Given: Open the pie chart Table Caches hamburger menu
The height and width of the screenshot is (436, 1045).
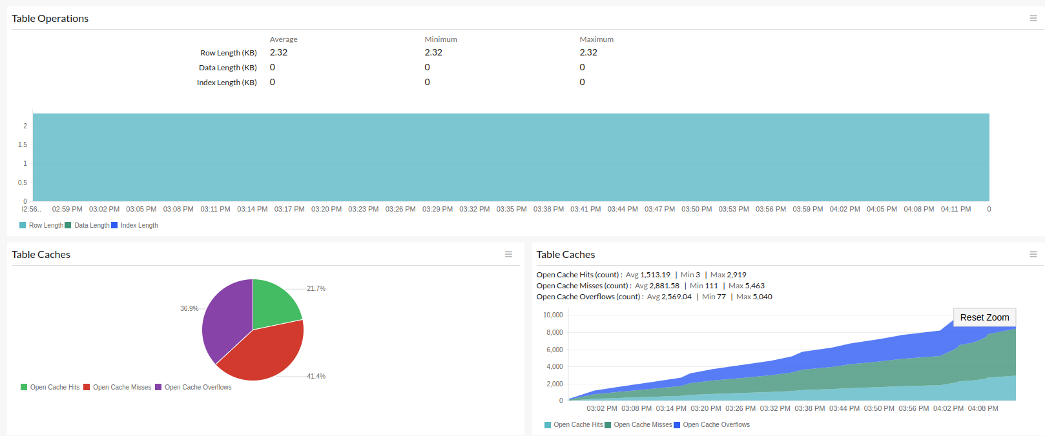Looking at the screenshot, I should 509,254.
